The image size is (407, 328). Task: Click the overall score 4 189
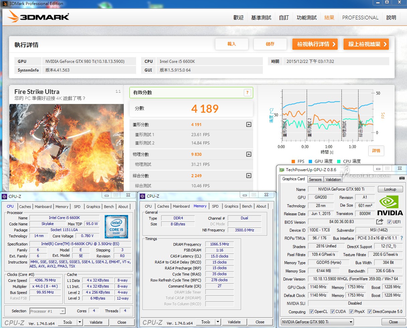coord(205,109)
